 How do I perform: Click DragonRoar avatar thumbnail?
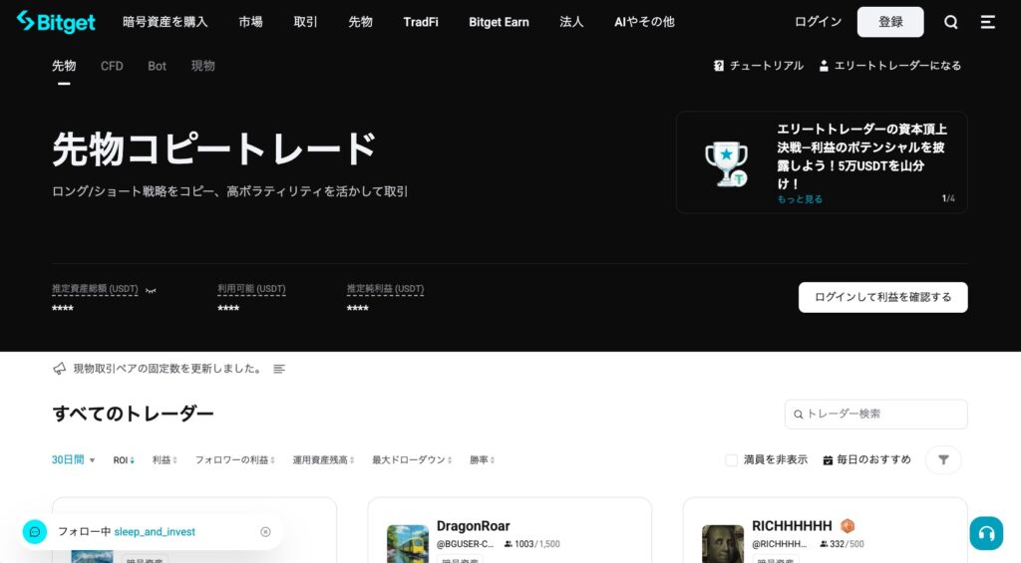[x=408, y=544]
